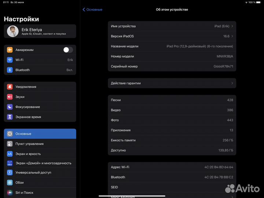Open Wi-Fi settings showing Erik network
264x198 pixels.
tap(40, 60)
